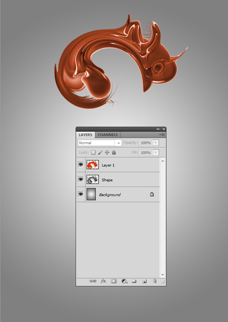Open the Layers panel options menu

click(x=162, y=135)
